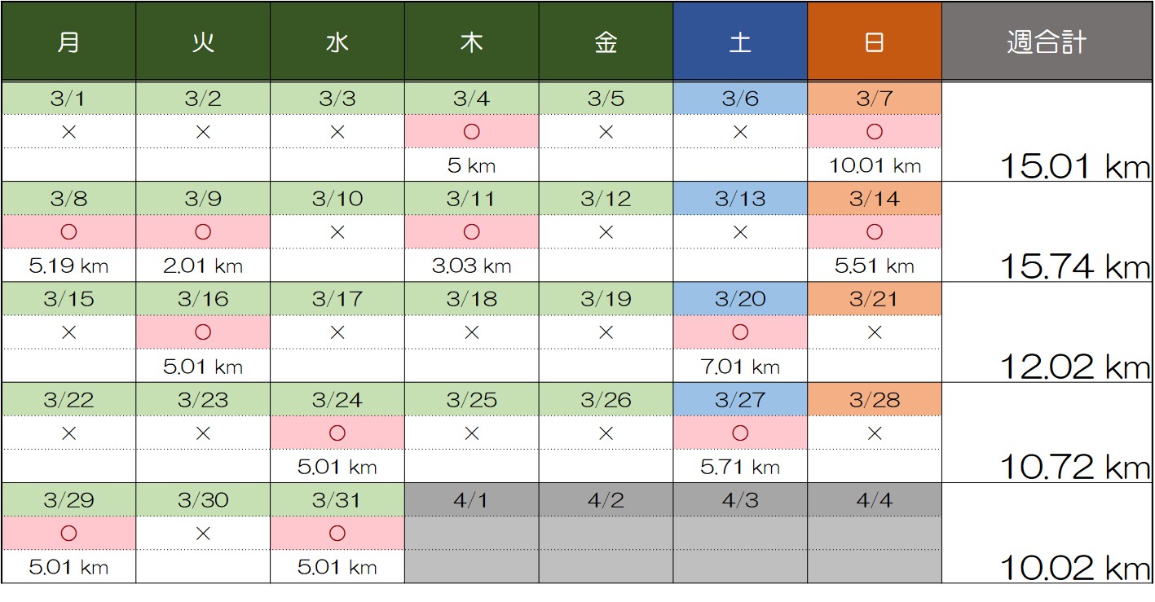Click the 3/24 circle mark cell
This screenshot has width=1155, height=602.
tap(337, 433)
